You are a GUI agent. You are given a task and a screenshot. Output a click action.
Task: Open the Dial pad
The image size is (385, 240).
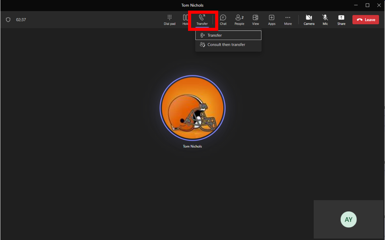tap(170, 20)
